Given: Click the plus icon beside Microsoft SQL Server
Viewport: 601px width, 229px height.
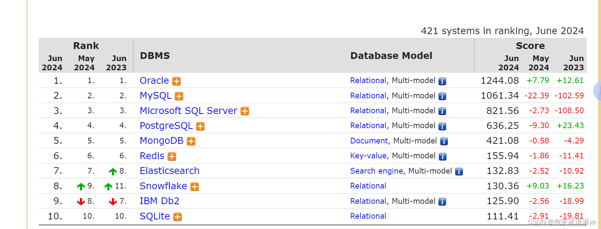Looking at the screenshot, I should click(245, 111).
